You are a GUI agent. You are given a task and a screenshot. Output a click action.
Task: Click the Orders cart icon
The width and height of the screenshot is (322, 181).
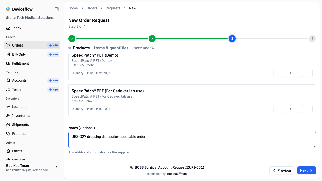coord(8,45)
